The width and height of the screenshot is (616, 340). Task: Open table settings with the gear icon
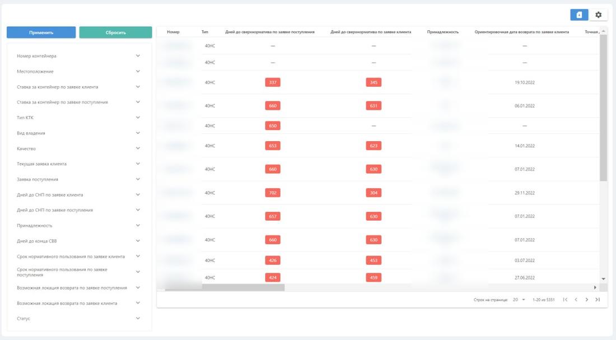tap(598, 15)
